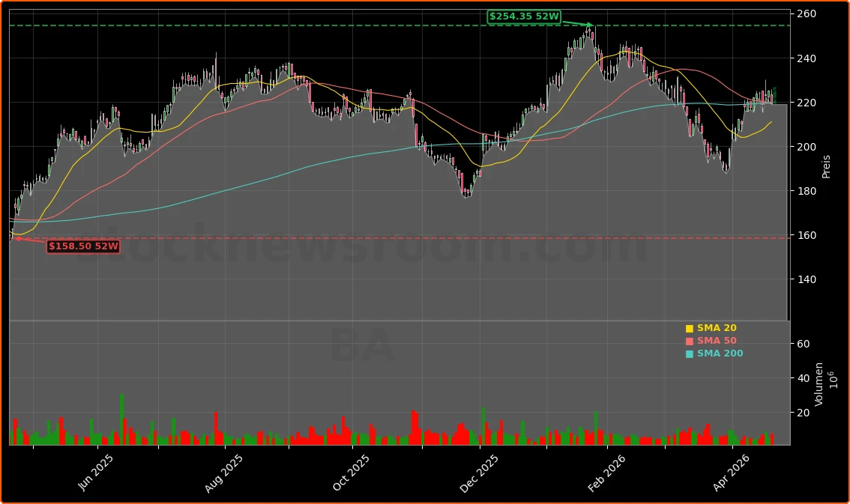
Task: Click the 60 volume axis tick label
Action: click(x=803, y=344)
